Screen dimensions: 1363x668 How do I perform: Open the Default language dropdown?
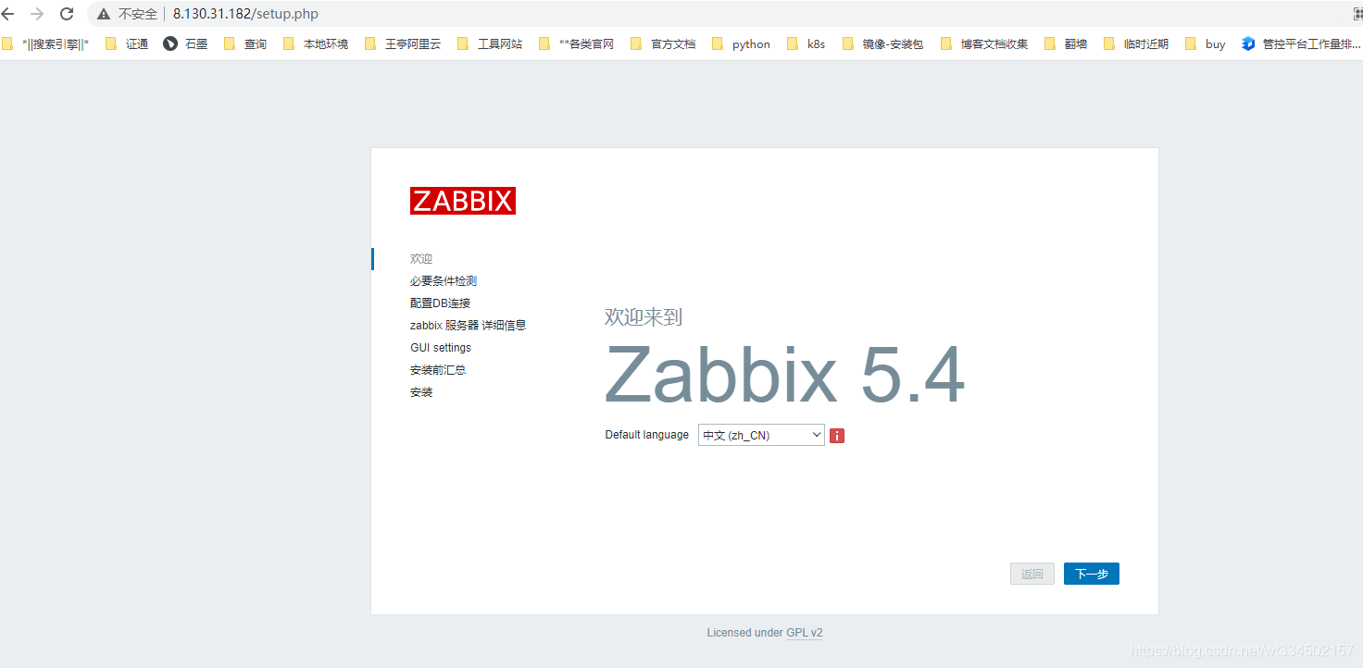tap(761, 435)
